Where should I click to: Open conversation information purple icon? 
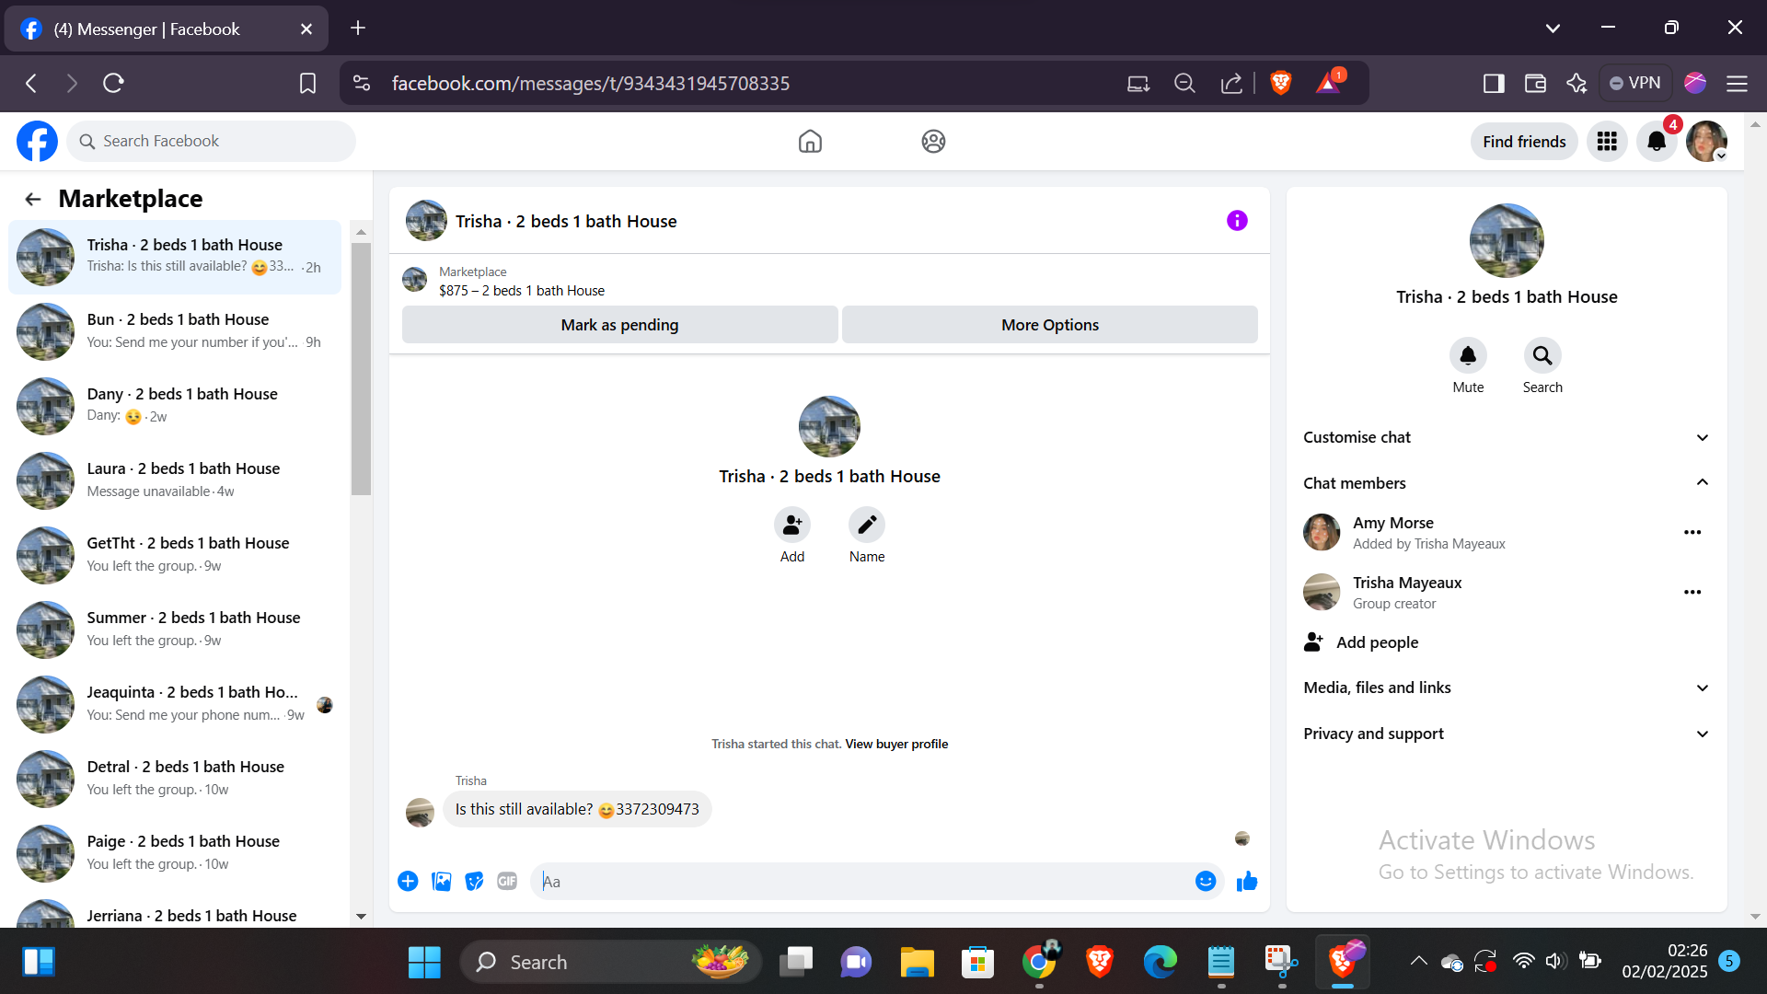coord(1237,221)
